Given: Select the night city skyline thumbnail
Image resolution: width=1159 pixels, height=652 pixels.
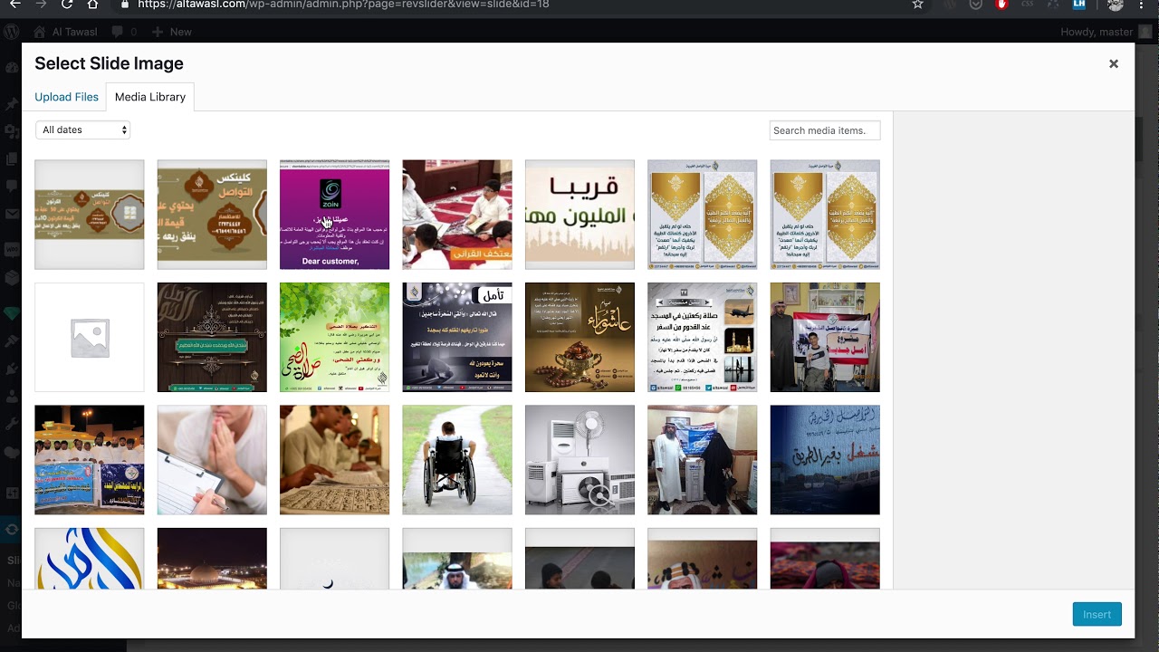Looking at the screenshot, I should (212, 559).
